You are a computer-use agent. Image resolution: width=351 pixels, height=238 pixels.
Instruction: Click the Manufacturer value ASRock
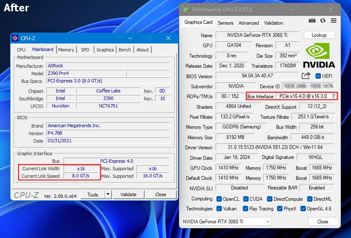[108, 66]
